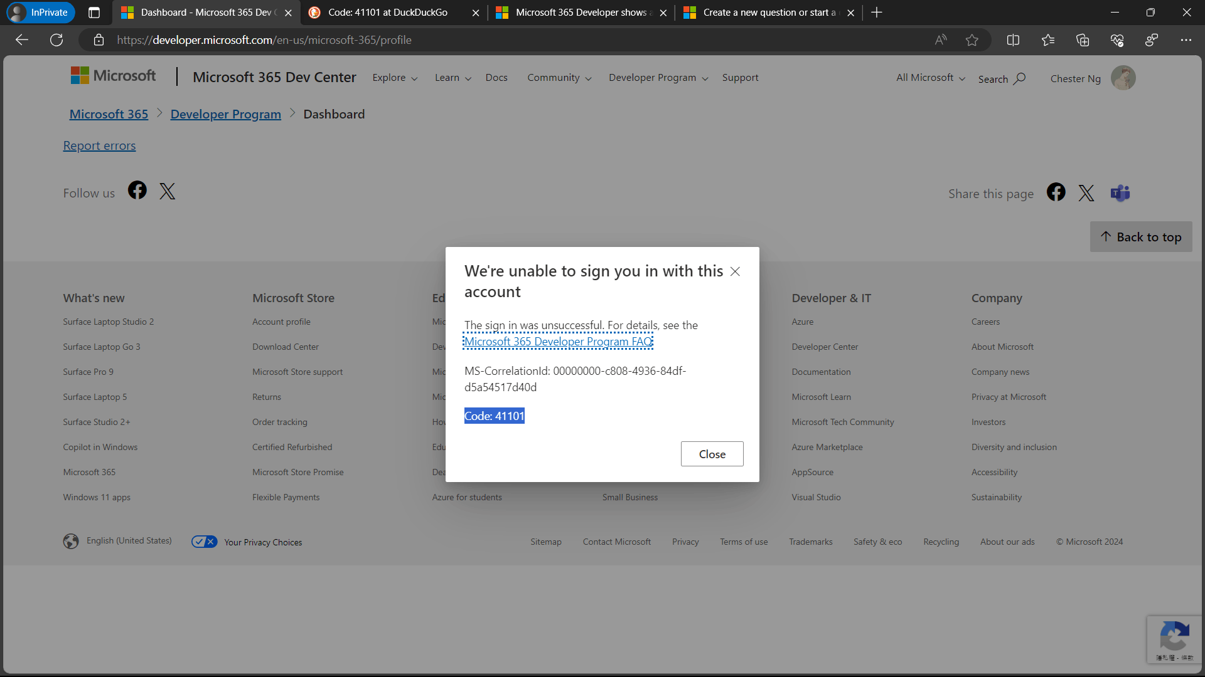
Task: Click the reCAPTCHA badge
Action: point(1174,639)
